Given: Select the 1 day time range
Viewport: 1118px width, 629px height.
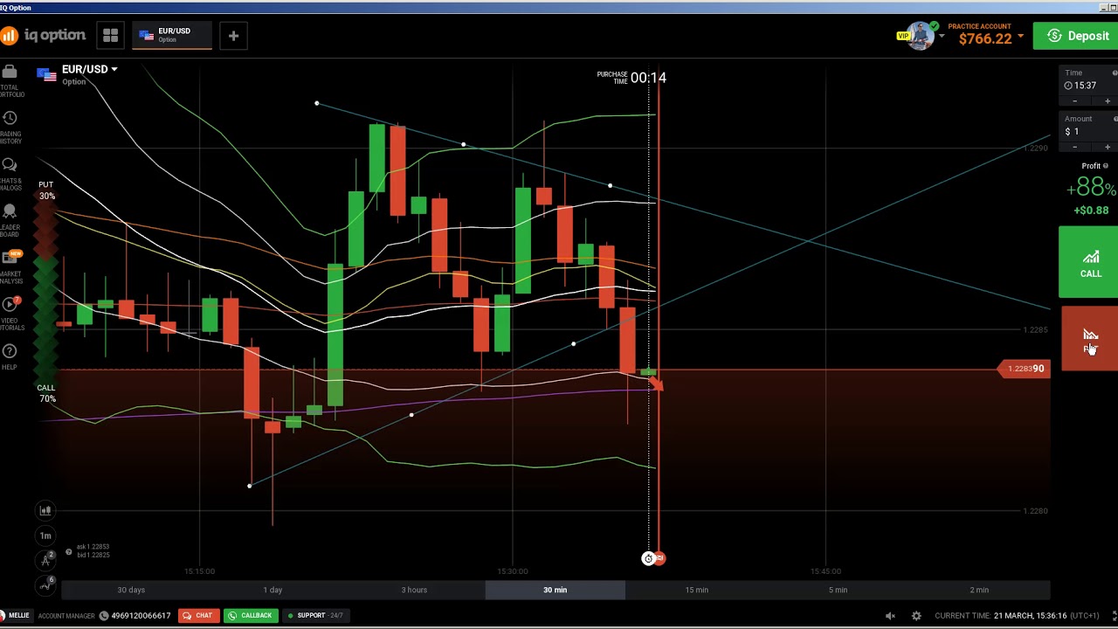Looking at the screenshot, I should tap(273, 590).
